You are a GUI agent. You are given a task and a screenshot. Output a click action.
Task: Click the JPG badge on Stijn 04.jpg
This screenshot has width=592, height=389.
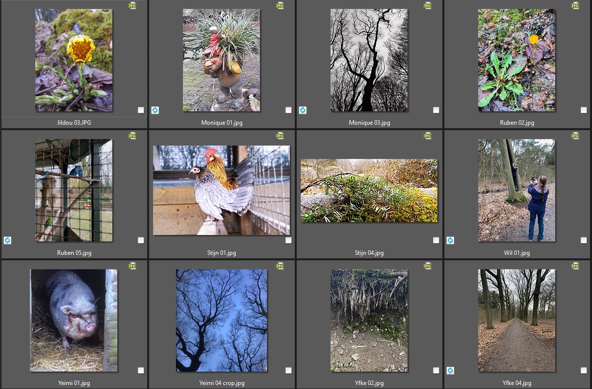pos(427,136)
